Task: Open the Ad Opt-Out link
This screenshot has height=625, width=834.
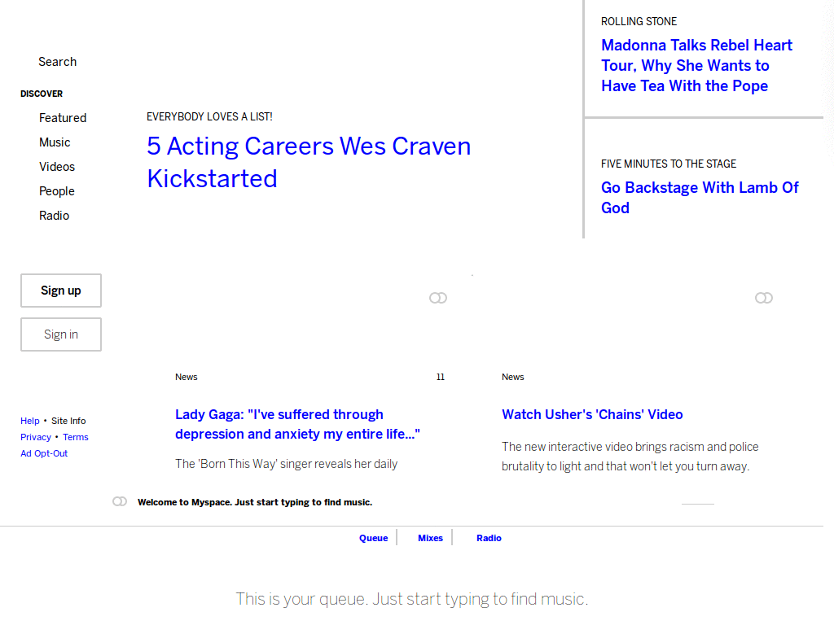Action: point(44,454)
